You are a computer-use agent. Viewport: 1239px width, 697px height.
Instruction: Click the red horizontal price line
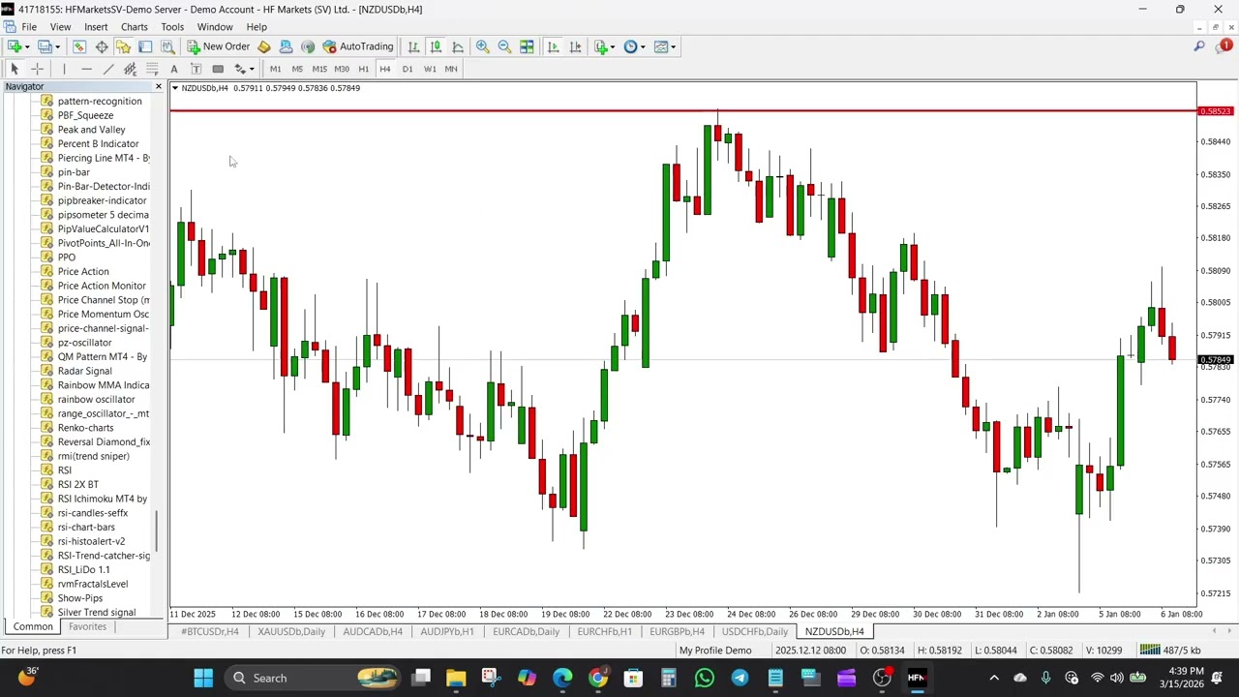click(x=683, y=111)
